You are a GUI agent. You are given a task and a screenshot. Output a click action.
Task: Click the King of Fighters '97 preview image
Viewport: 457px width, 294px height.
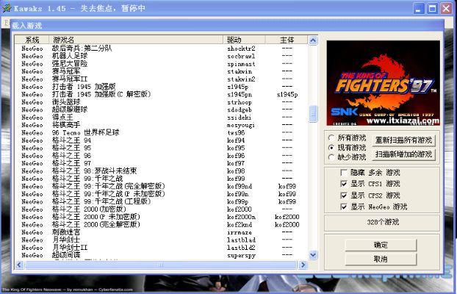click(383, 83)
